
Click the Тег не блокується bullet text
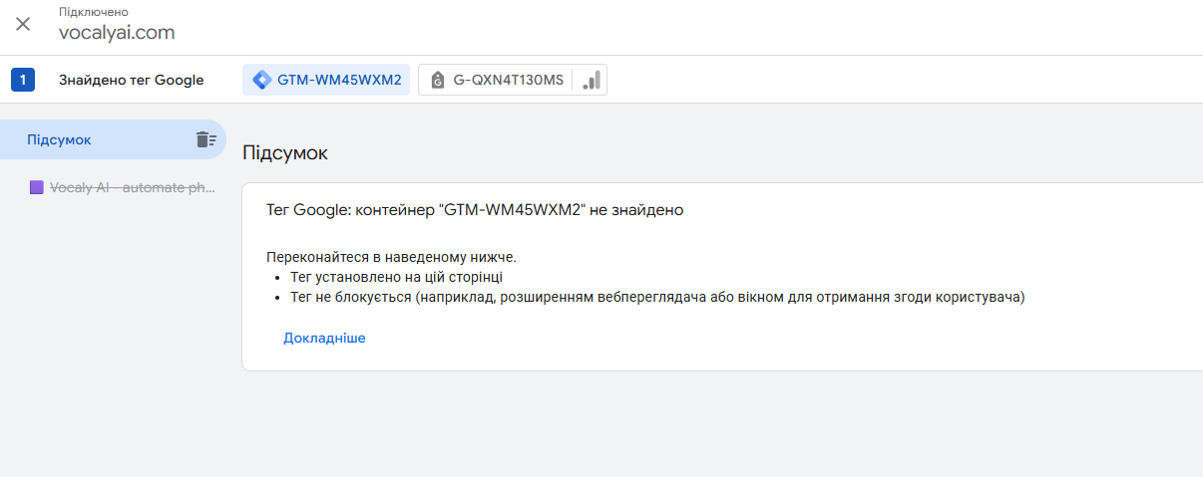point(657,297)
